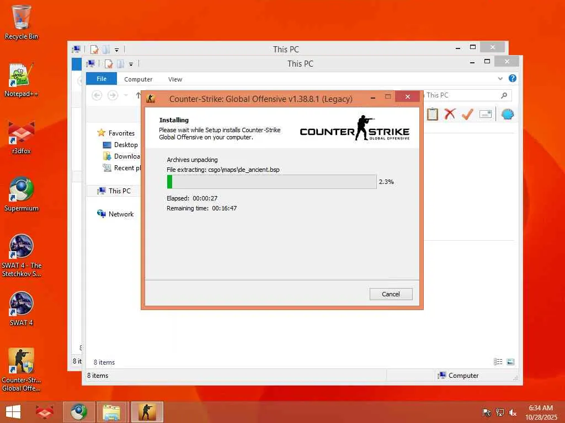Click New folder quick access icon, front window
Image resolution: width=565 pixels, height=423 pixels.
121,64
